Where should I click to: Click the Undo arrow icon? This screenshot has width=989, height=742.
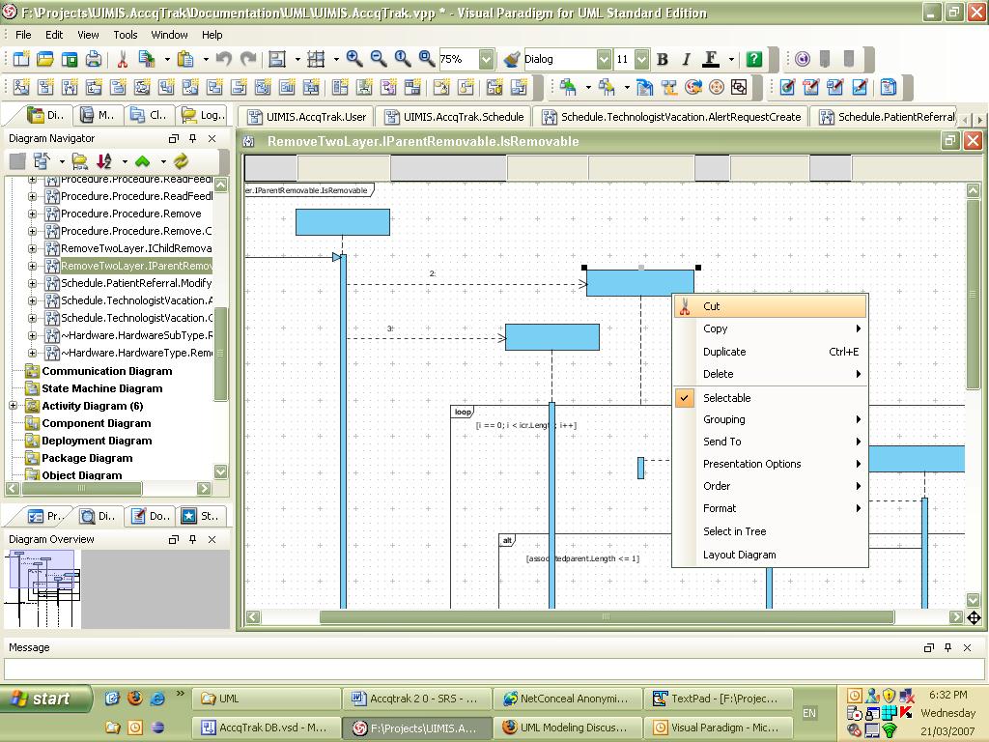[223, 59]
